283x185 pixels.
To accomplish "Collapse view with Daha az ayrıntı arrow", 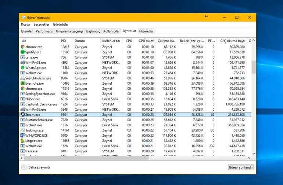I will pos(24,167).
